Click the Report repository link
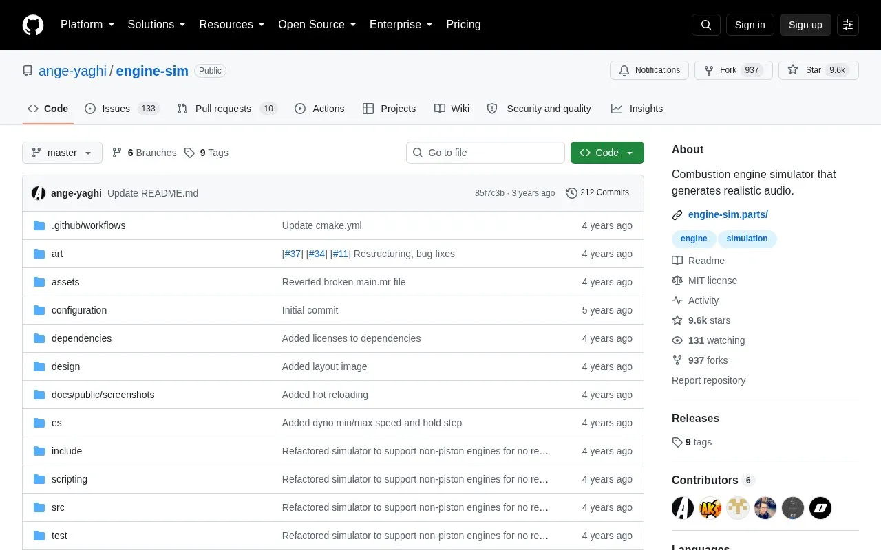 tap(708, 380)
